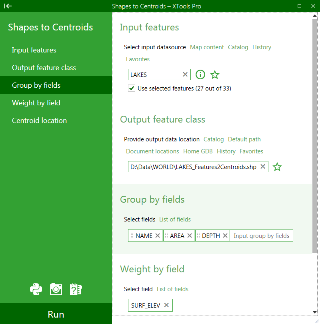Open List of fields under Weight by field
320x324 pixels.
coord(172,289)
